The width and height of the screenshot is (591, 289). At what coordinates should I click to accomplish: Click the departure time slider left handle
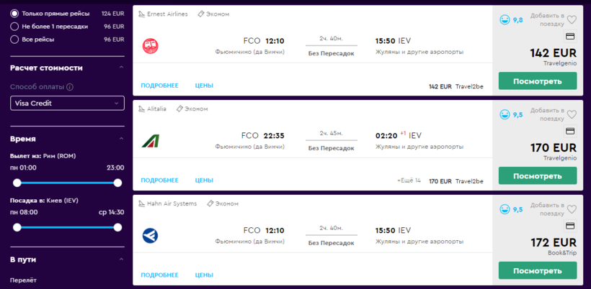pyautogui.click(x=17, y=183)
